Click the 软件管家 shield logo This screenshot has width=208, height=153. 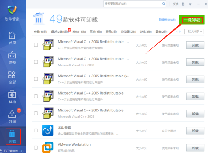12,10
